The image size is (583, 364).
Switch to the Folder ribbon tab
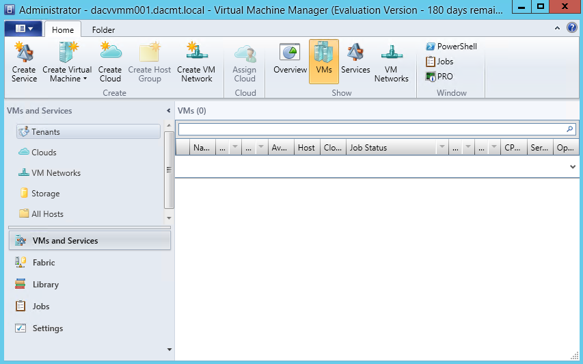(103, 30)
